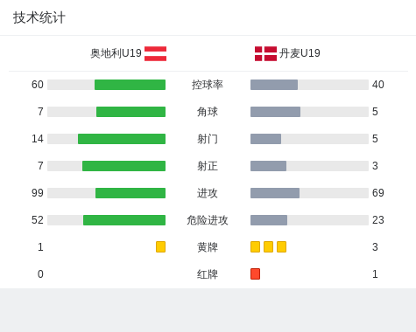Click Denmark's gray 危险进攻 bar
The image size is (416, 332).
(269, 220)
